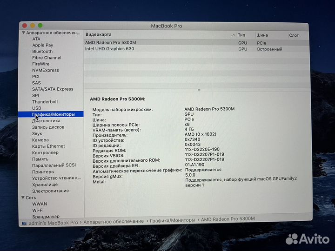Open Карты Ethernet entry
335x251 pixels.
pyautogui.click(x=48, y=146)
